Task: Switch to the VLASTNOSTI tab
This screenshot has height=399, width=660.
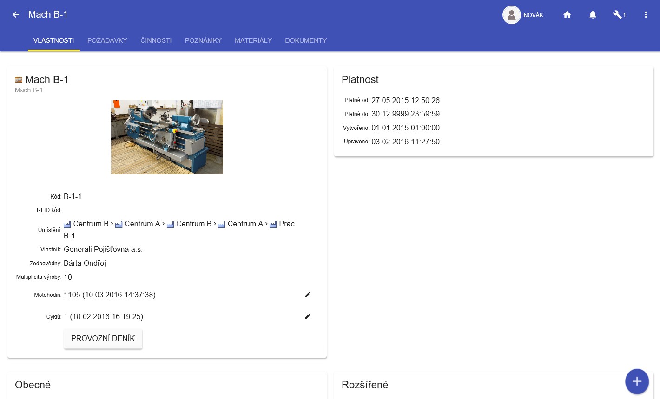Action: click(x=54, y=40)
